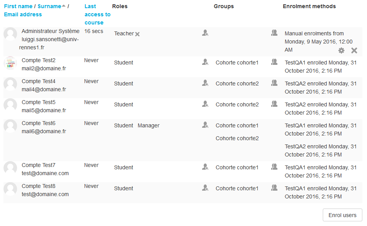Sort by Last access to course
The image size is (367, 226).
(x=97, y=14)
